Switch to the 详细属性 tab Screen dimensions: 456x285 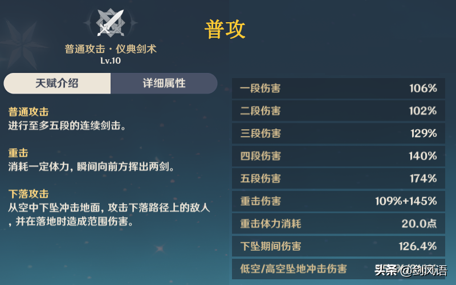point(164,83)
